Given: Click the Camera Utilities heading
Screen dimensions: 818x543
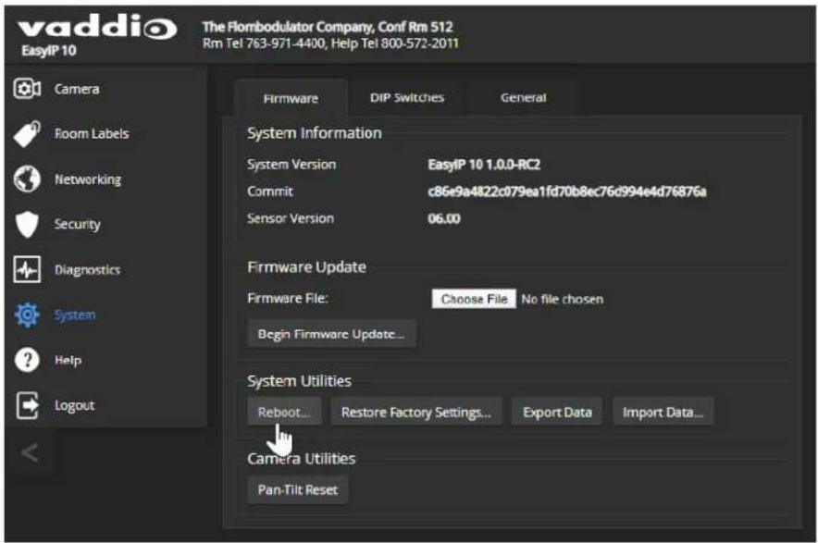Looking at the screenshot, I should (x=302, y=459).
